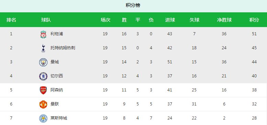The image size is (267, 125).
Task: Click the Arsenal club crest icon
Action: 43,90
